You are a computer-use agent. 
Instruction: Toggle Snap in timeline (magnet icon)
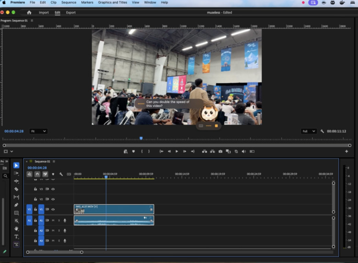tap(37, 174)
